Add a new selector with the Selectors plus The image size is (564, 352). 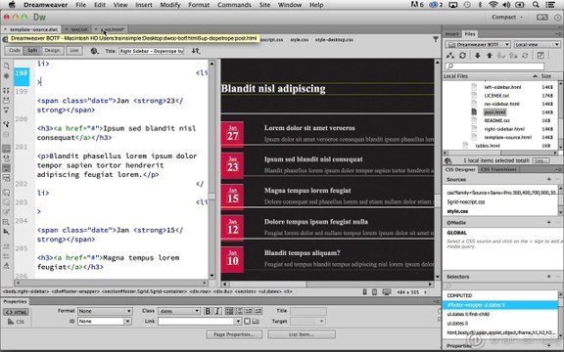549,276
